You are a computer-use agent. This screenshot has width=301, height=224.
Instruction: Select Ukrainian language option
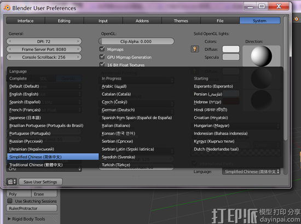pyautogui.click(x=53, y=149)
